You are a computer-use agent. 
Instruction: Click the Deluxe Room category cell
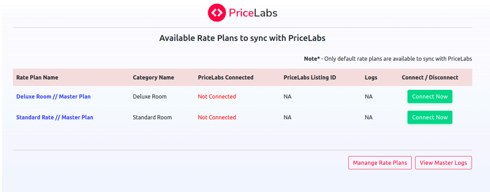tap(150, 97)
